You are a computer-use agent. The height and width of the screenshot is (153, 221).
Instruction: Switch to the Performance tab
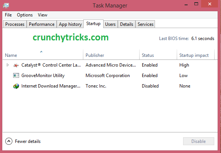tap(42, 24)
